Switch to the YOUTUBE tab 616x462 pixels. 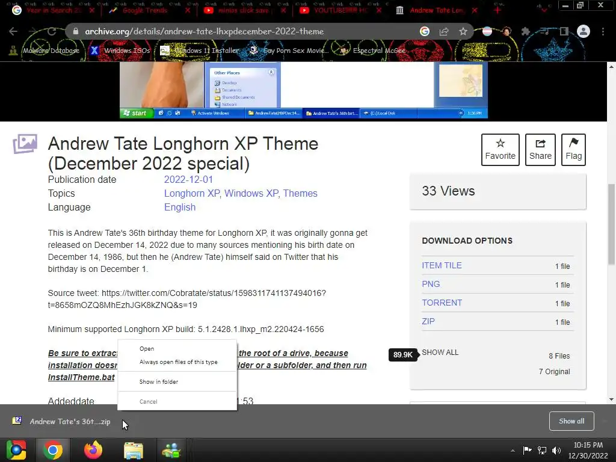[340, 11]
